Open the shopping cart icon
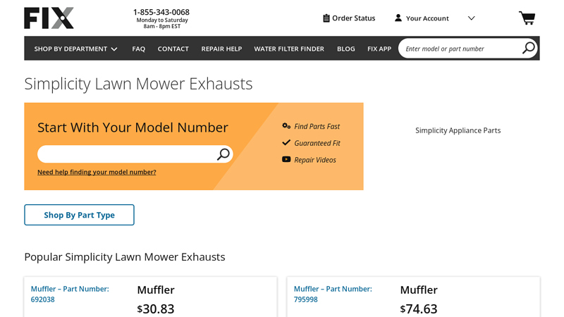This screenshot has height=317, width=564. point(527,18)
